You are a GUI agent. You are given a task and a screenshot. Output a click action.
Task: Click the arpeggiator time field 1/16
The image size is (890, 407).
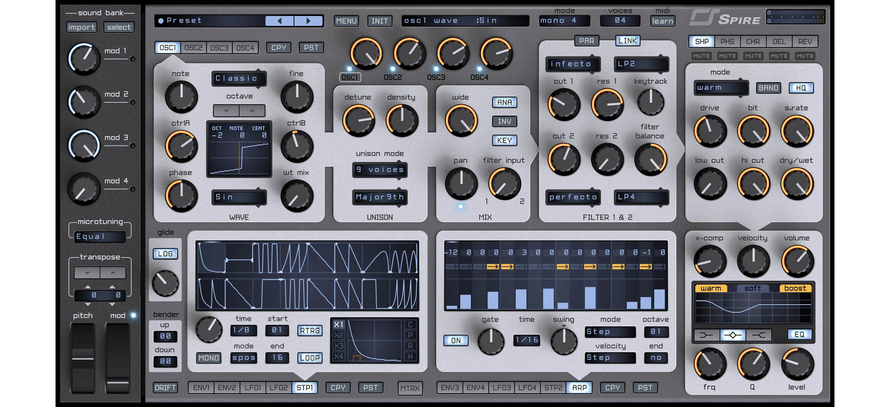pyautogui.click(x=526, y=340)
